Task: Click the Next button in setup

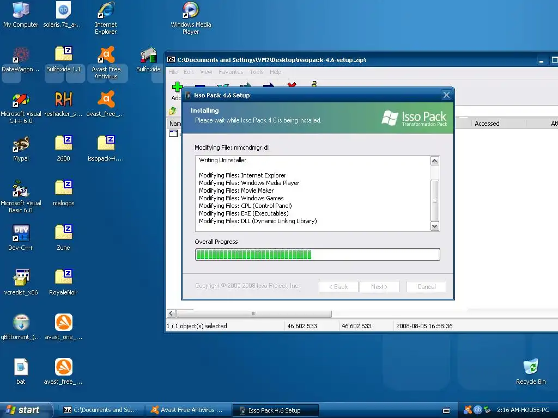Action: pyautogui.click(x=379, y=286)
